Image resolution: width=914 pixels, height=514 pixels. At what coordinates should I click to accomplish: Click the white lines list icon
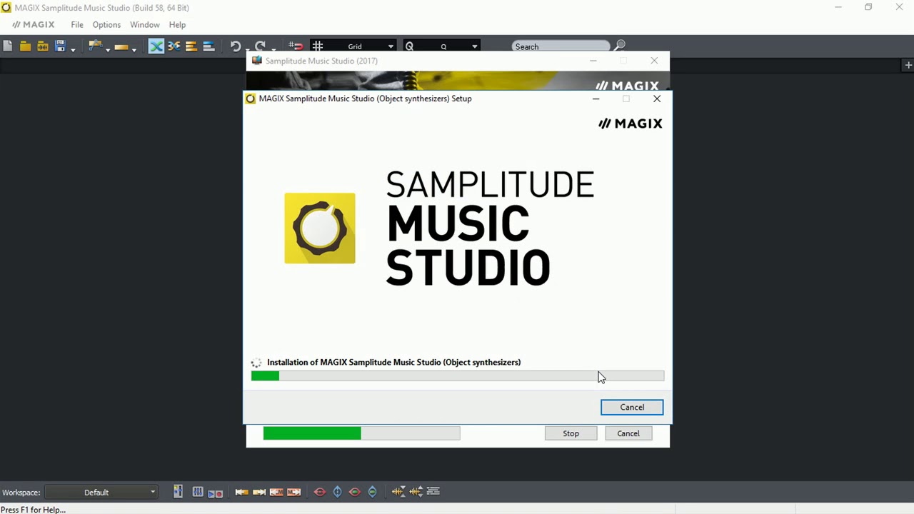(x=433, y=491)
